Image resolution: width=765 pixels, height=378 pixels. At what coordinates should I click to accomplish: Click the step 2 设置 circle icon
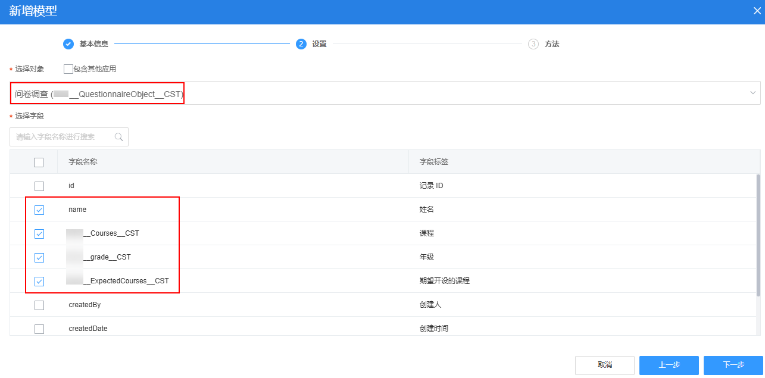click(x=301, y=44)
